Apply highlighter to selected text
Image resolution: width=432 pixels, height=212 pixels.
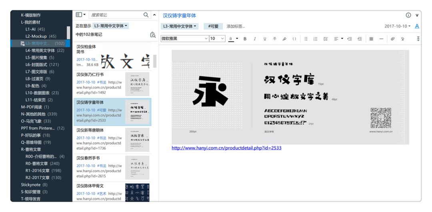point(284,39)
